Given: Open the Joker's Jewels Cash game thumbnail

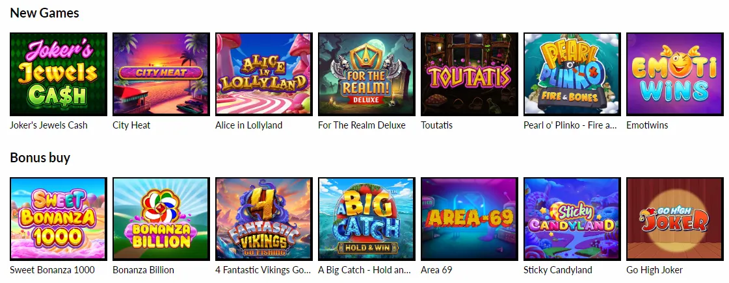Looking at the screenshot, I should [59, 74].
